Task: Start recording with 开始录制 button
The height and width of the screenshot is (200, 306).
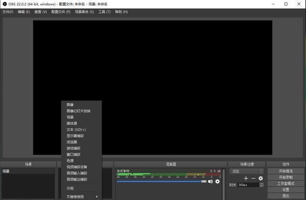Action: click(x=286, y=177)
